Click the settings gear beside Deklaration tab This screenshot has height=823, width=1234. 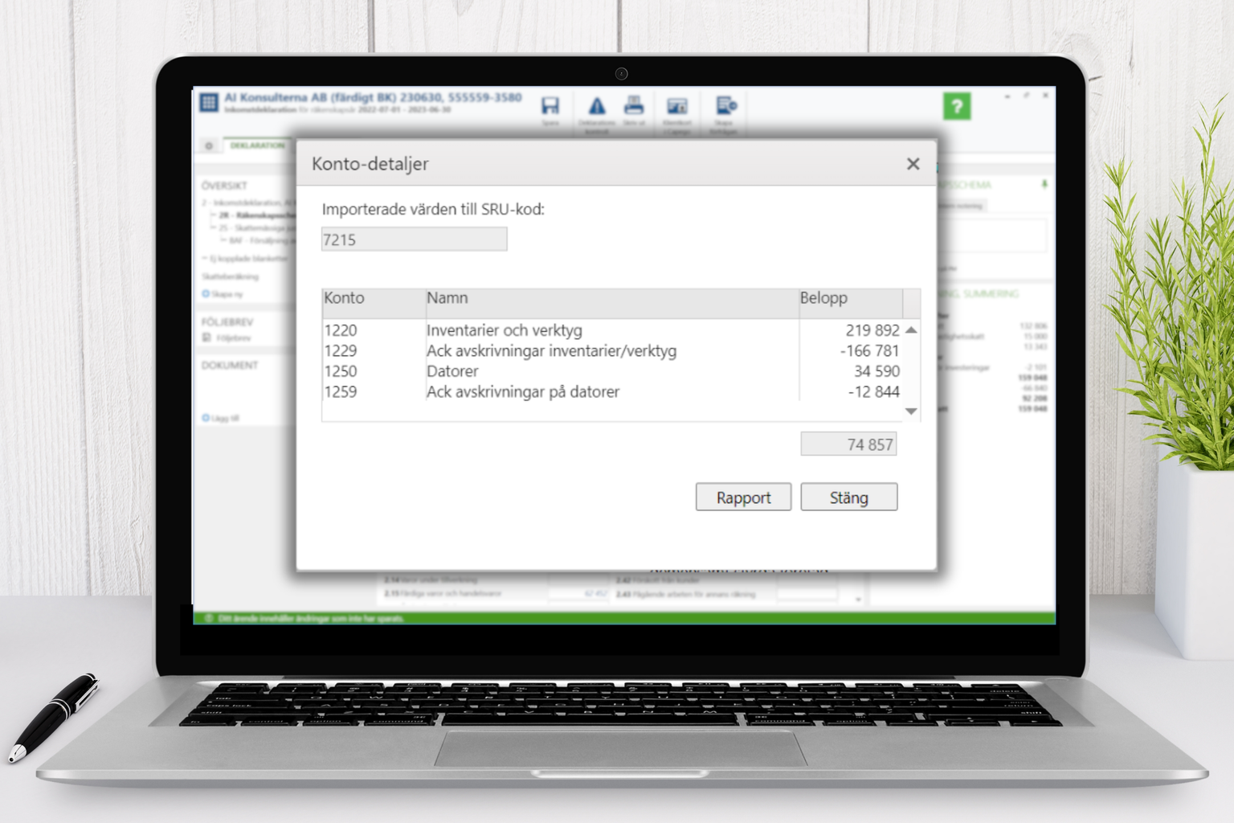[209, 145]
